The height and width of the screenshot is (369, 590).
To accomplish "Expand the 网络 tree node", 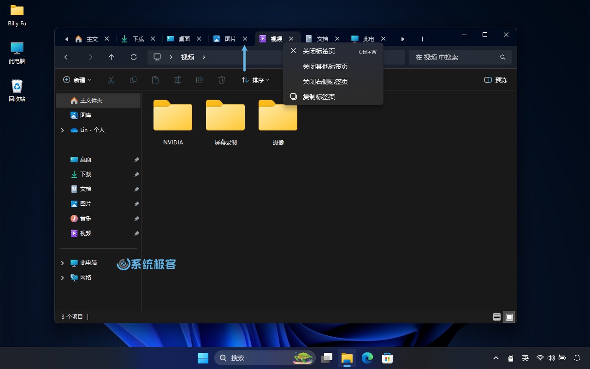I will (x=62, y=278).
